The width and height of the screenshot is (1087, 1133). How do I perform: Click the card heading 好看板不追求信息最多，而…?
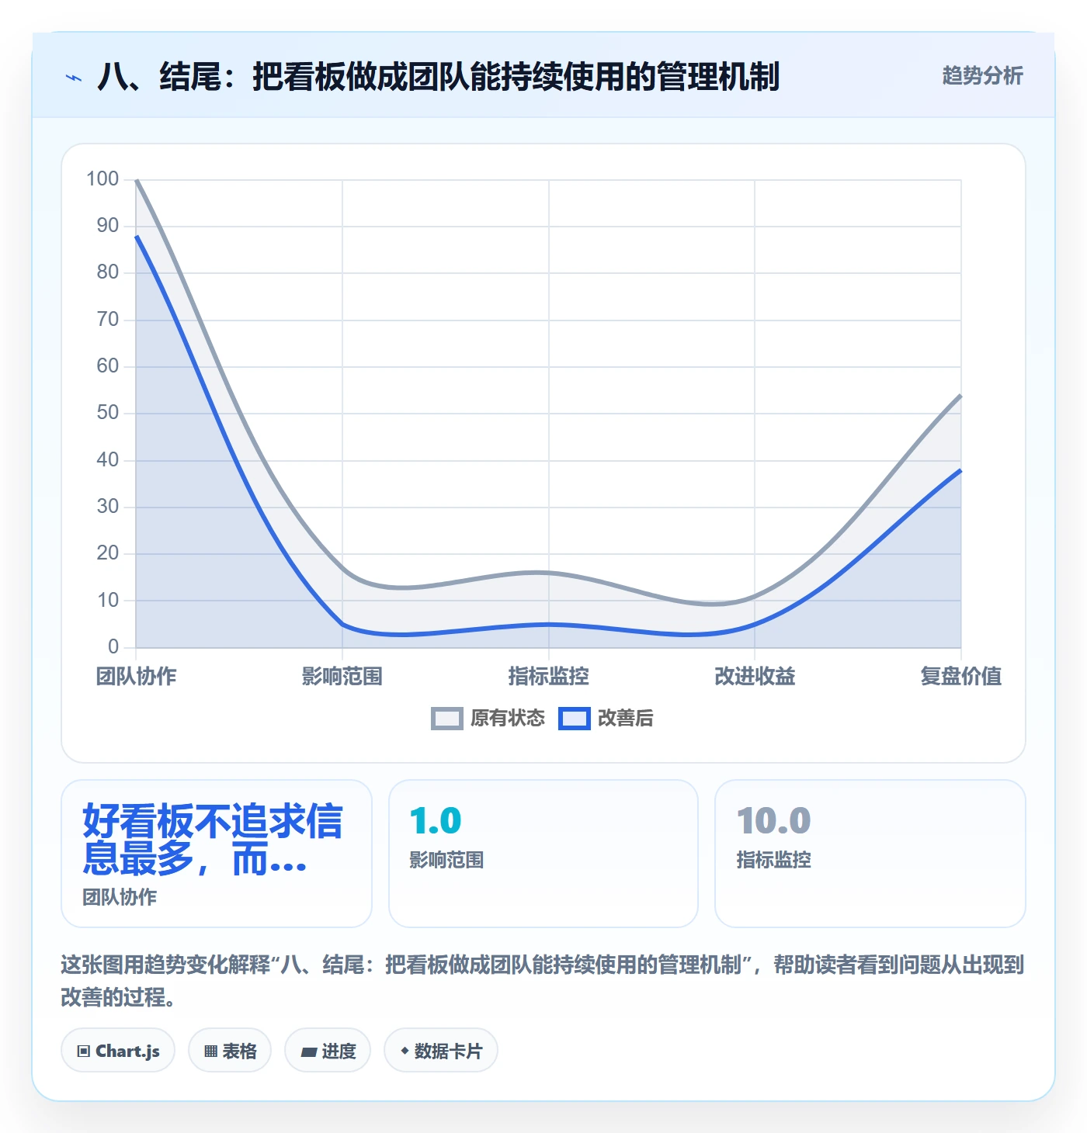(x=213, y=840)
